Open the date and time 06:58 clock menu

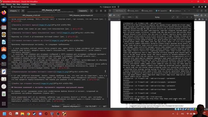click(x=108, y=7)
